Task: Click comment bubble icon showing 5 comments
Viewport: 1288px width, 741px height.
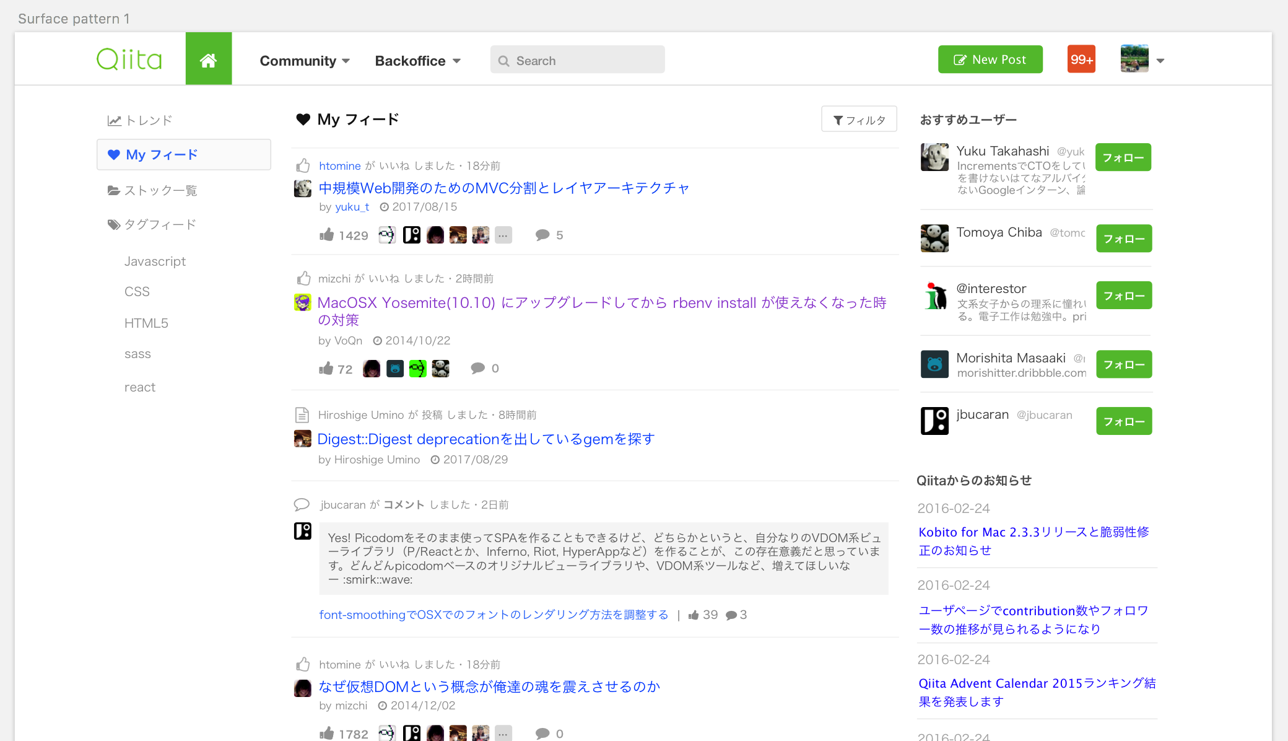Action: 542,235
